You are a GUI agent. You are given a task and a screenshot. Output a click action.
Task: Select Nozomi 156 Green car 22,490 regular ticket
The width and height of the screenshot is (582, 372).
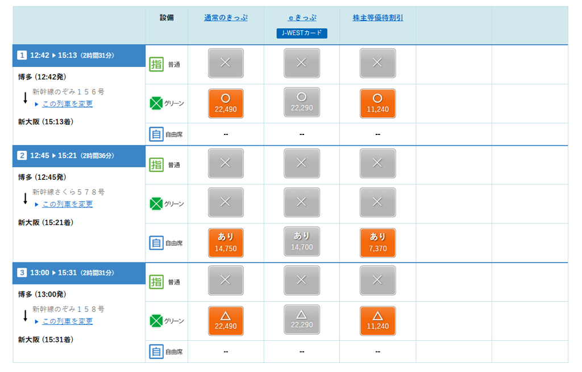coord(226,103)
